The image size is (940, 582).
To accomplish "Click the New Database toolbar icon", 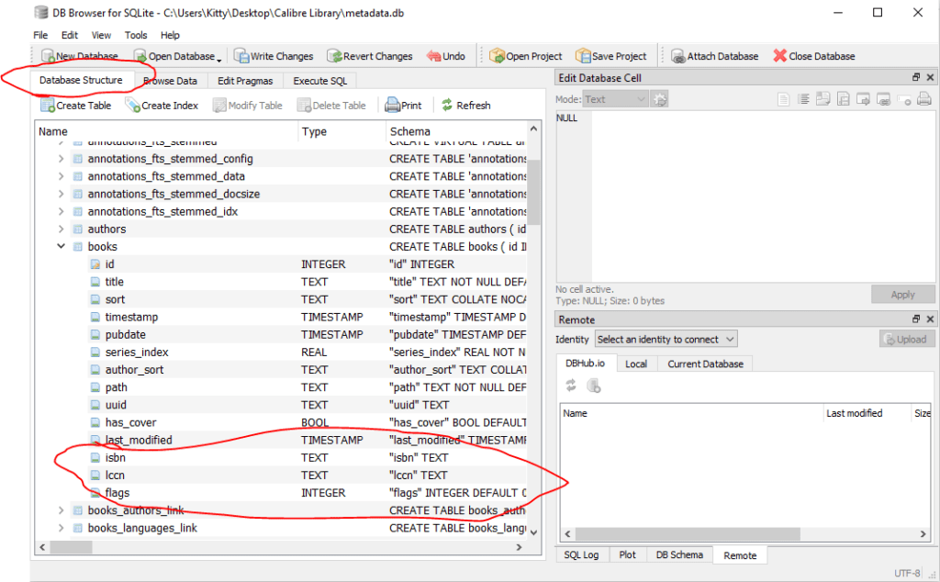I will tap(47, 56).
